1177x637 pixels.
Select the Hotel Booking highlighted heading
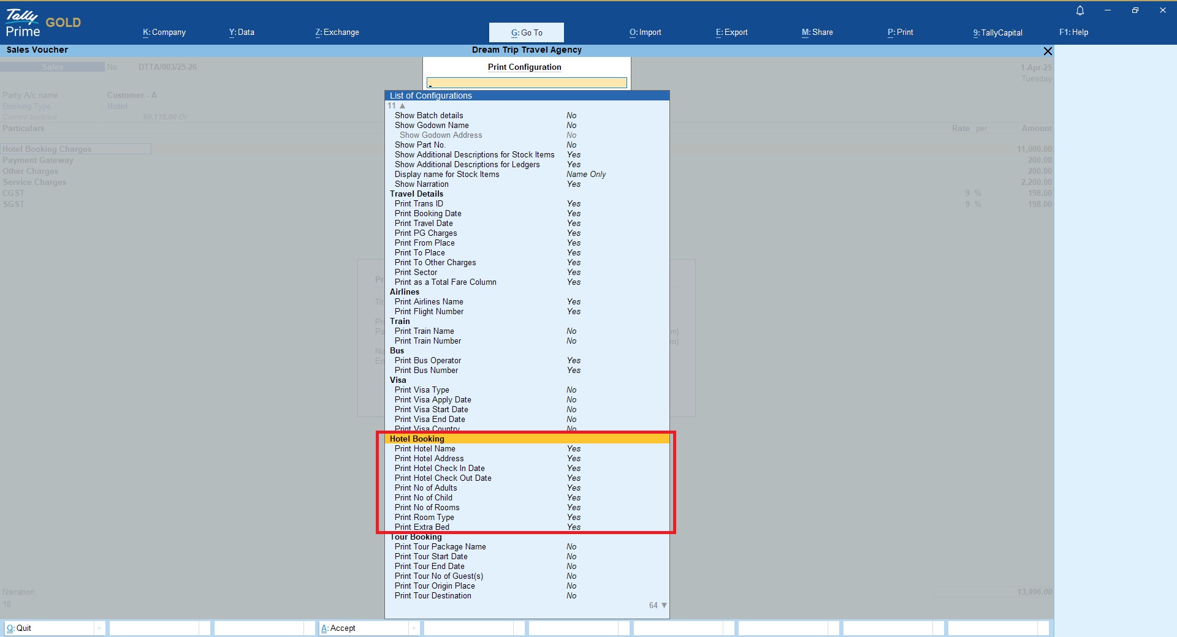tap(417, 439)
